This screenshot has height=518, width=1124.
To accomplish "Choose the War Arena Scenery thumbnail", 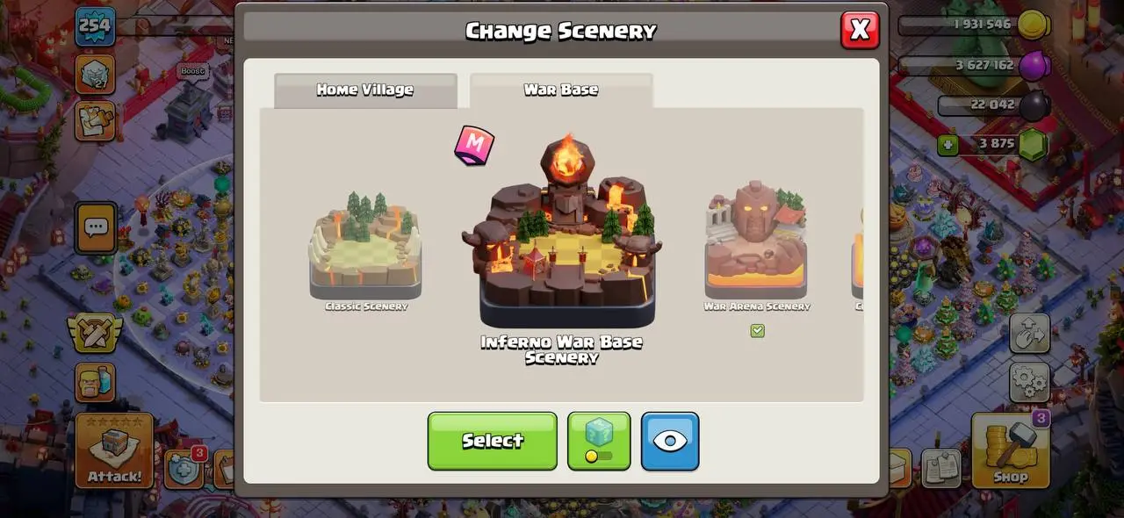I will click(757, 241).
